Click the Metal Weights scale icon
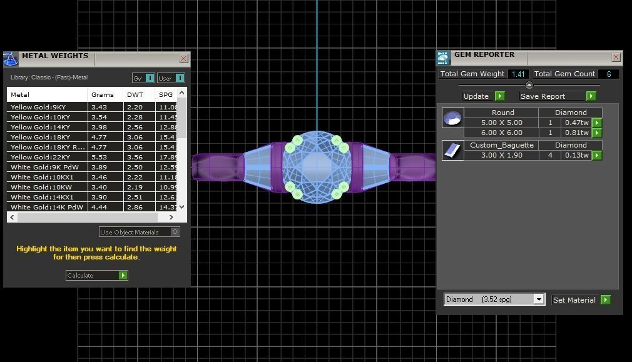 (x=11, y=59)
